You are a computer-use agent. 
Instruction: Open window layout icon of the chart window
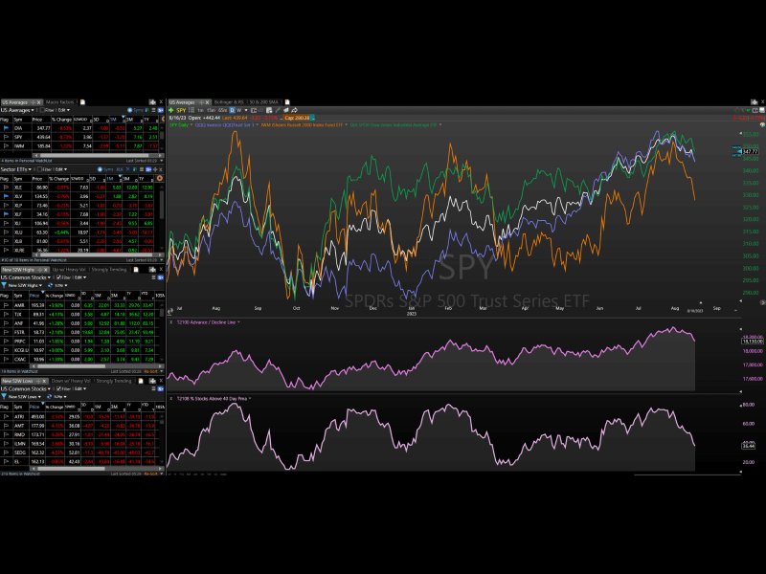click(x=754, y=102)
